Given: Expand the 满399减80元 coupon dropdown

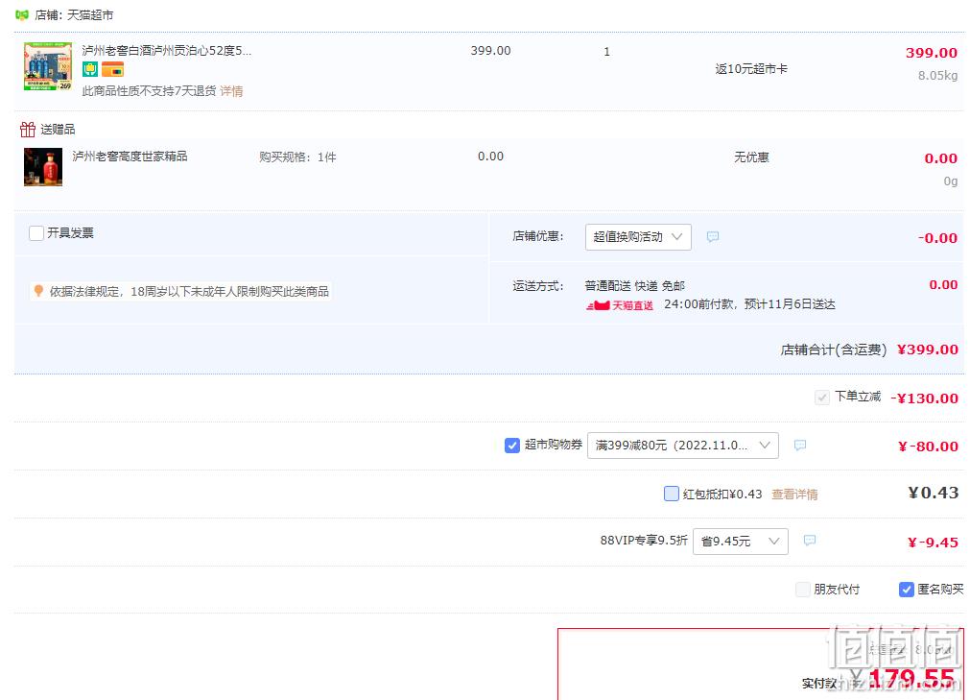Looking at the screenshot, I should (x=682, y=446).
